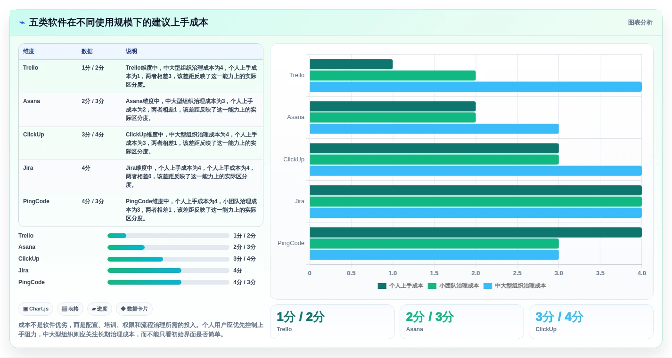The height and width of the screenshot is (358, 672).
Task: Click the ClickUp data card showing 3分 / 4分
Action: pos(591,322)
